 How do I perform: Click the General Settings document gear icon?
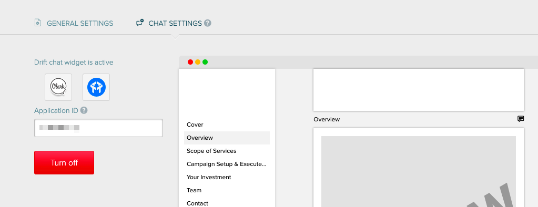tap(37, 23)
